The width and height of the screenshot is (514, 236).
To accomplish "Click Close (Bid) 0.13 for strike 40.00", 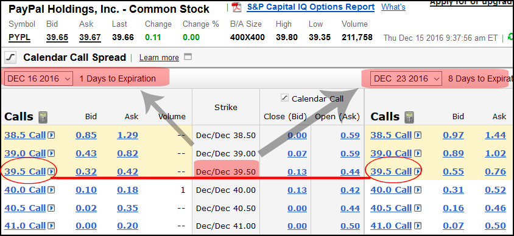I will 297,190.
